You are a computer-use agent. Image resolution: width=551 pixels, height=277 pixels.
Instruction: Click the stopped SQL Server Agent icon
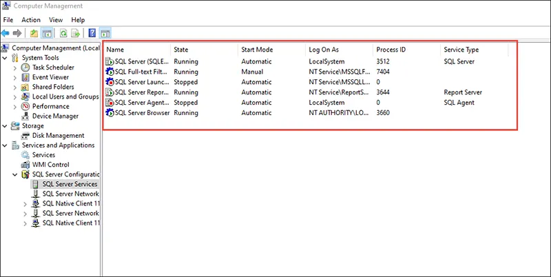[110, 103]
